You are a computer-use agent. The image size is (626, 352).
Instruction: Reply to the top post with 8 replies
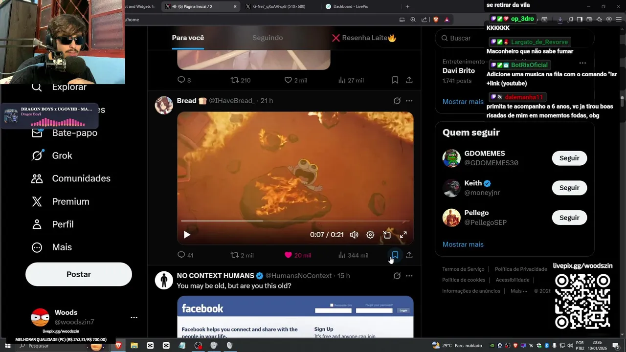pyautogui.click(x=184, y=80)
